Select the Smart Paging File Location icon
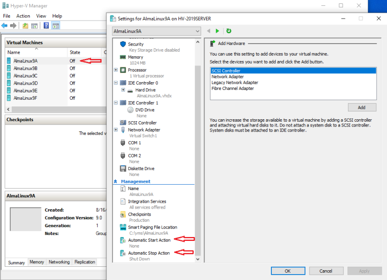 tap(123, 227)
